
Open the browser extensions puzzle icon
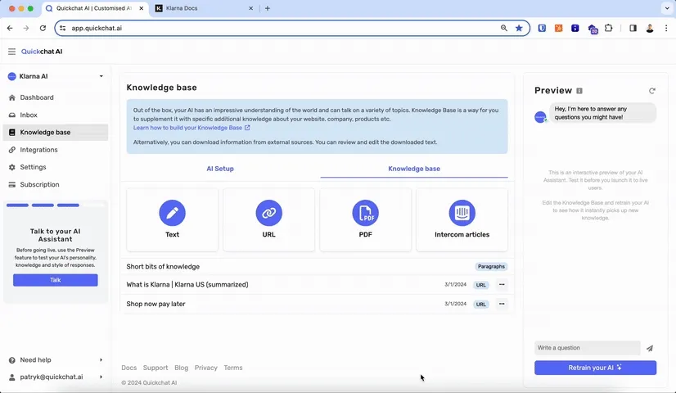pyautogui.click(x=608, y=28)
